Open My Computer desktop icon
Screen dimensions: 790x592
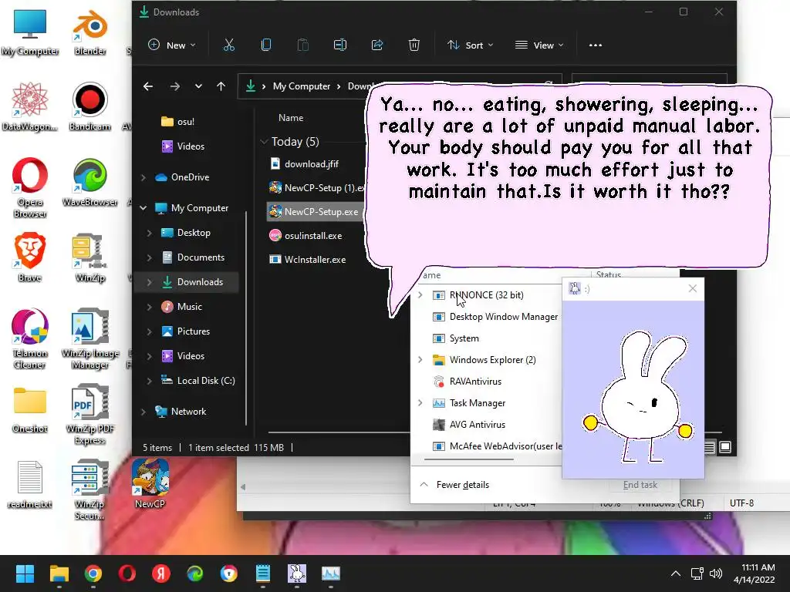click(30, 32)
